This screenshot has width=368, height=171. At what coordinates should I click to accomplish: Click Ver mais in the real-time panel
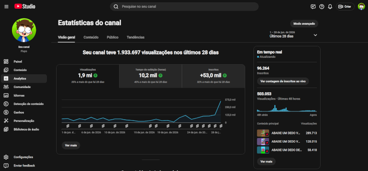tap(266, 161)
